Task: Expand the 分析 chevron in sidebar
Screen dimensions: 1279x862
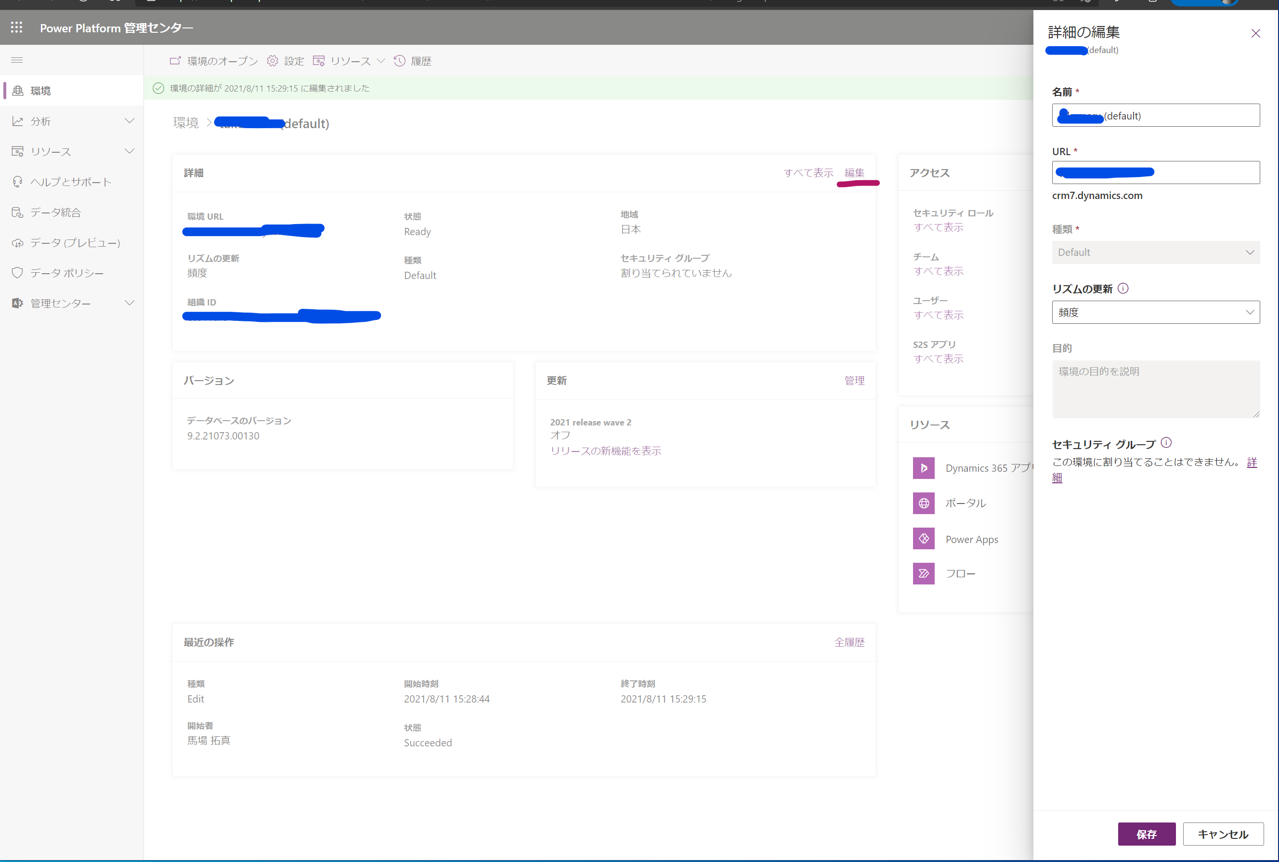Action: click(130, 121)
